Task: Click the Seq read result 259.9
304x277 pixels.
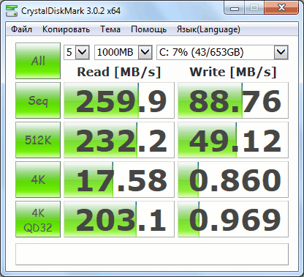Action: click(119, 100)
